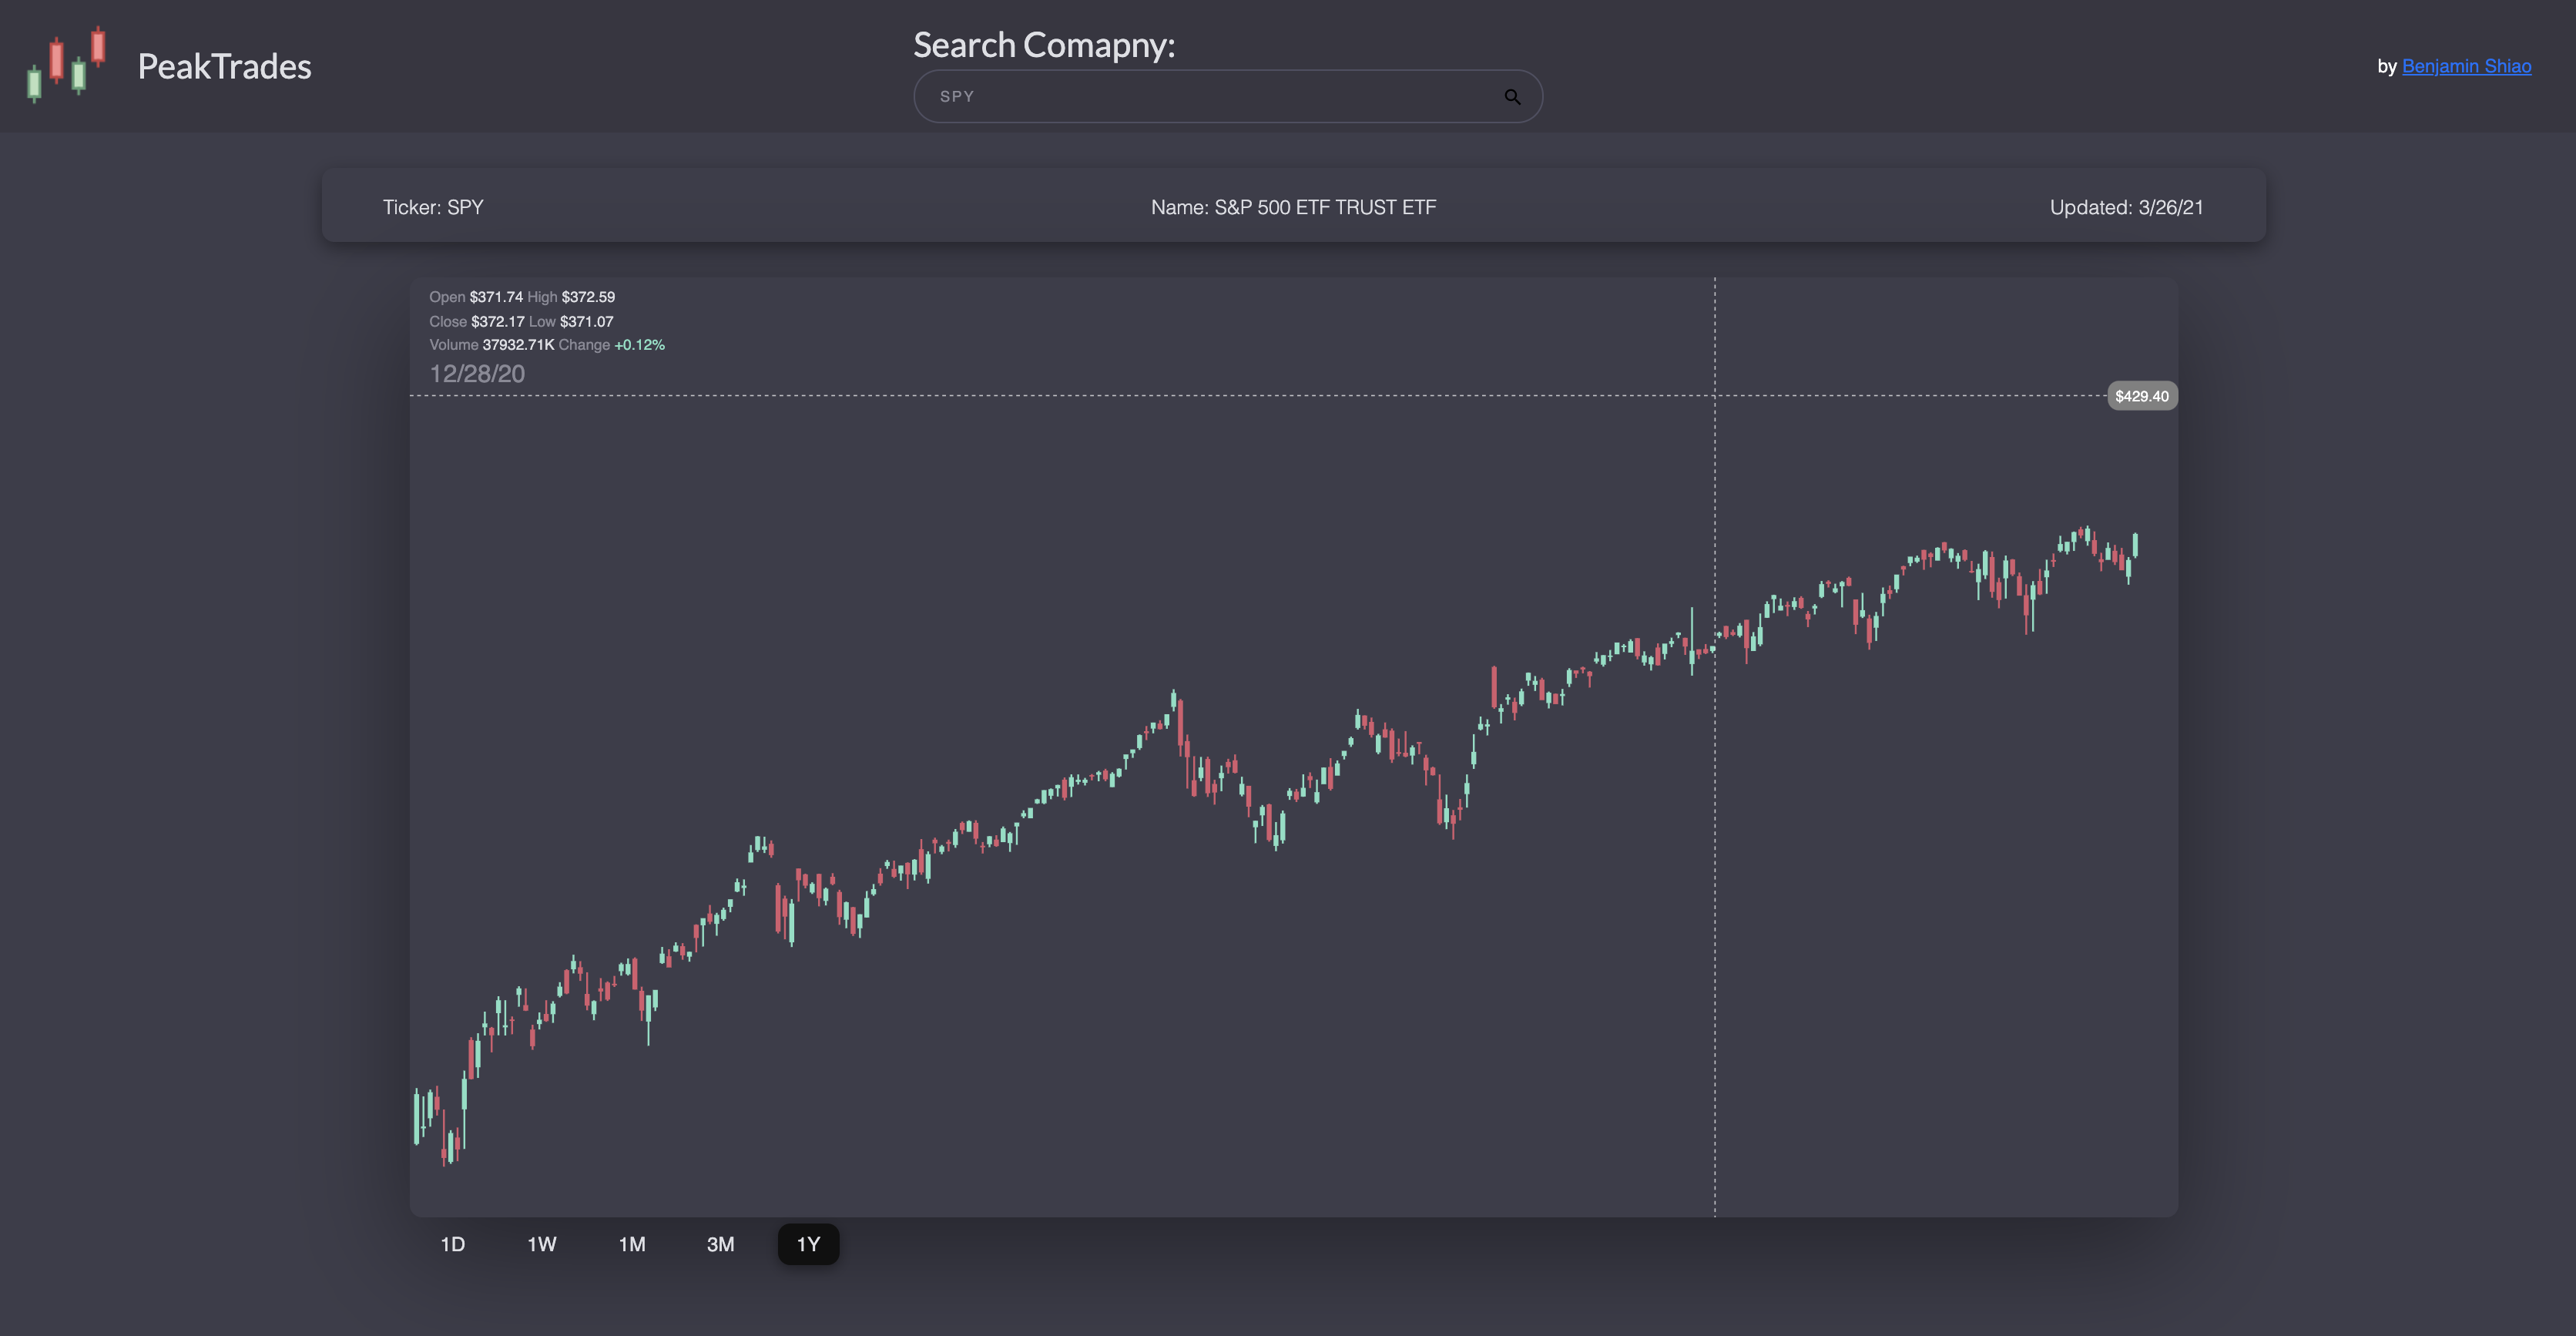Open the active 1Y range selector
Screen dimensions: 2576x1336
point(808,1244)
